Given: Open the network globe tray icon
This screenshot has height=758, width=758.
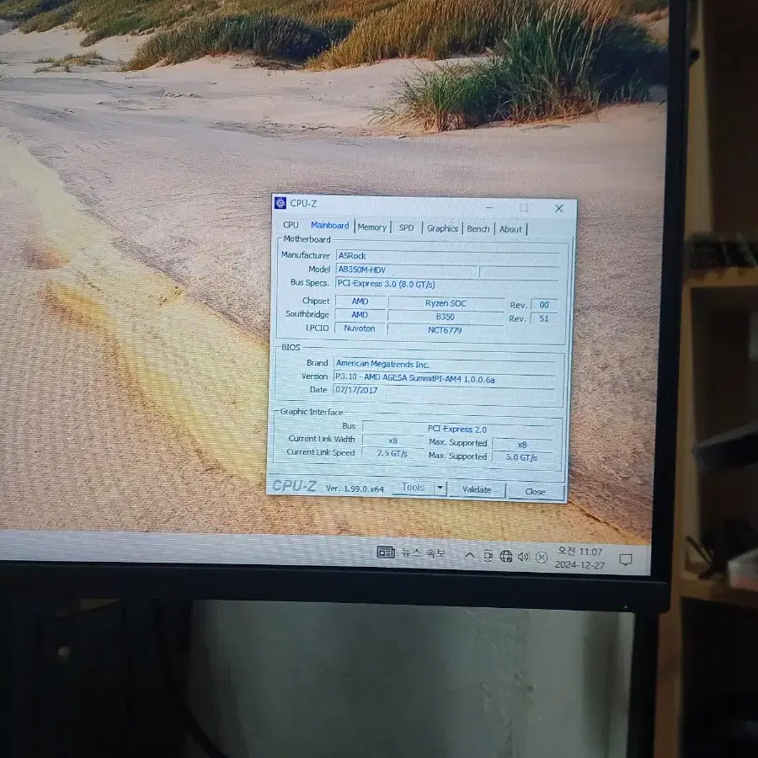Looking at the screenshot, I should pos(505,557).
